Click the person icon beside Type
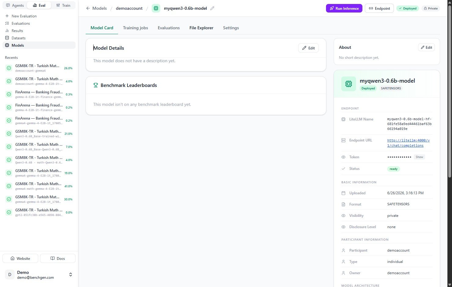 coord(343,262)
